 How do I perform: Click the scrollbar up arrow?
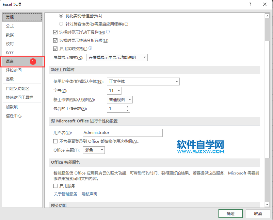[x=267, y=16]
